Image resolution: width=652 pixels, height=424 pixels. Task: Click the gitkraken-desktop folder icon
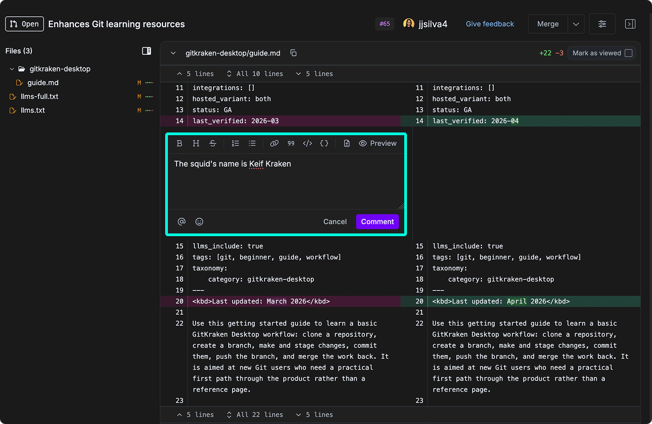(22, 69)
